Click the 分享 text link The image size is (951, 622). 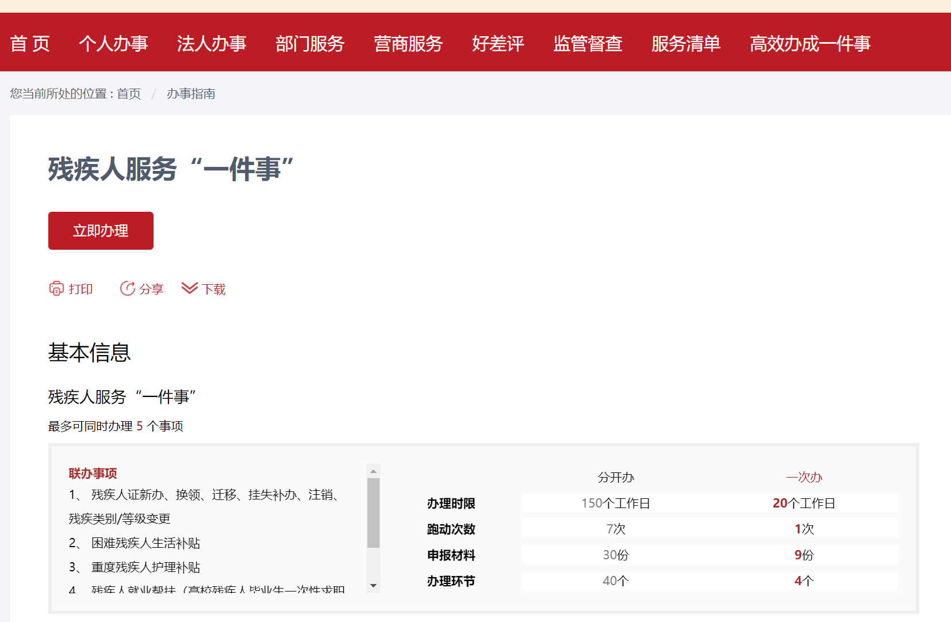(151, 289)
